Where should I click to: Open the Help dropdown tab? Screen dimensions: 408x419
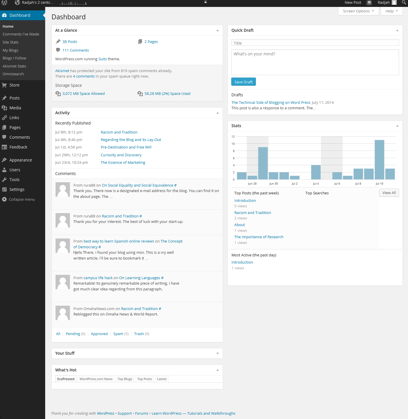pos(391,11)
